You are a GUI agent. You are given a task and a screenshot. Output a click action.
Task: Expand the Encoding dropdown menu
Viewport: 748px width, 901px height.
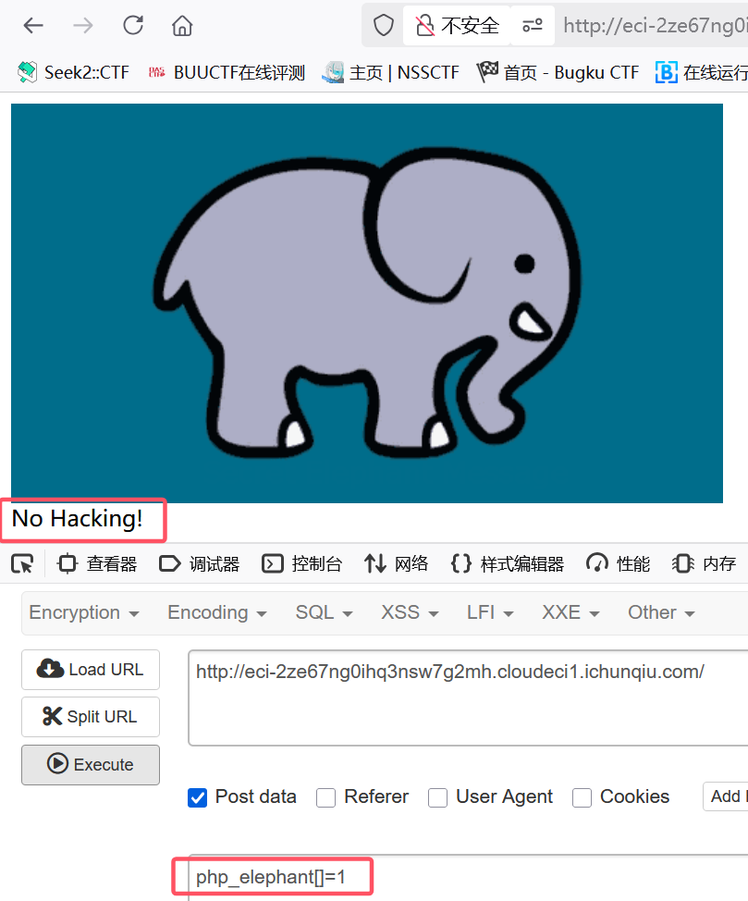(217, 612)
